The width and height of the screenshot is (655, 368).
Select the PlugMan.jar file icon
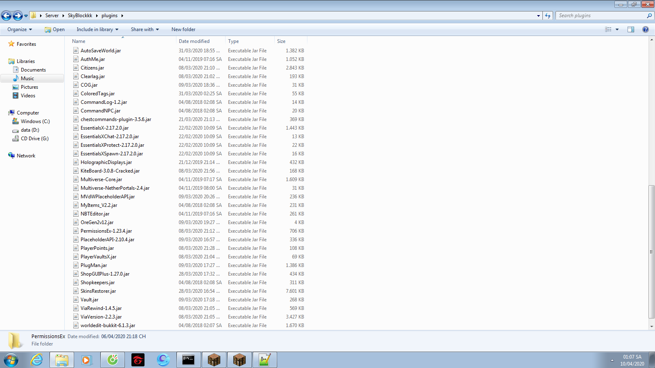click(76, 265)
